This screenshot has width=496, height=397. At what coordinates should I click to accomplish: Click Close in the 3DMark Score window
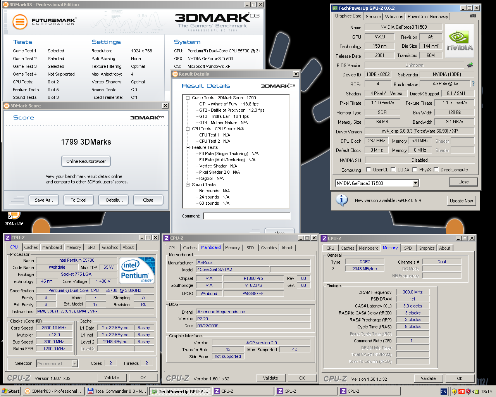148,200
